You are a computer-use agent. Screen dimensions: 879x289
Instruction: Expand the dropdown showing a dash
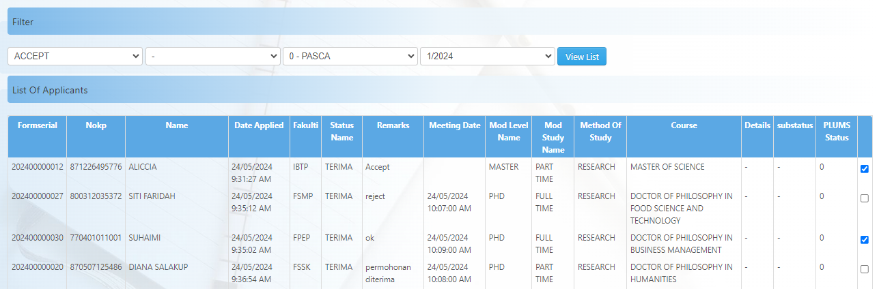(213, 57)
